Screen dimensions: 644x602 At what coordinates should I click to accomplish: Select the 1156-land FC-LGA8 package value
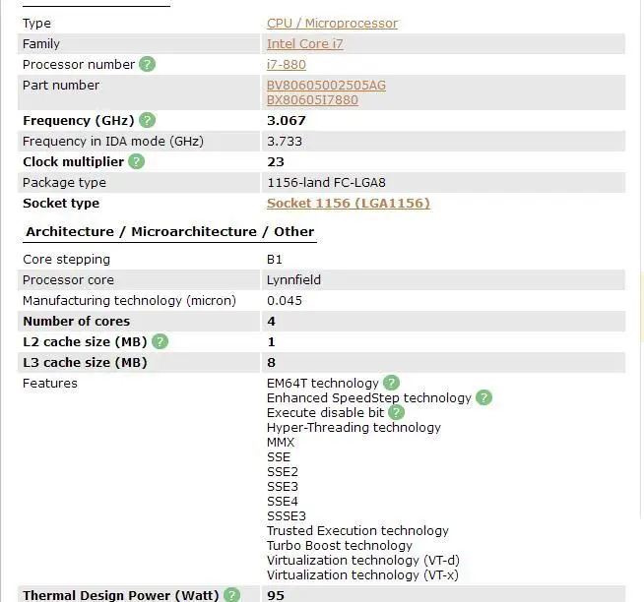pos(326,183)
